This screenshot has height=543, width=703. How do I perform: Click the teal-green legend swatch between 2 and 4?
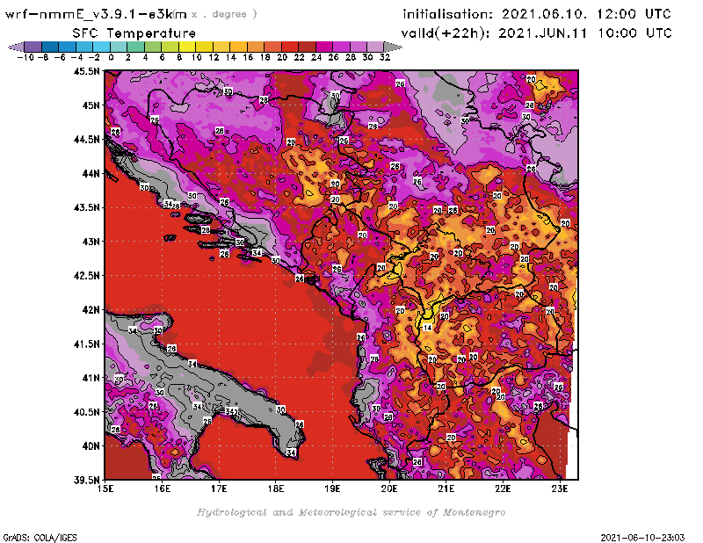point(136,47)
